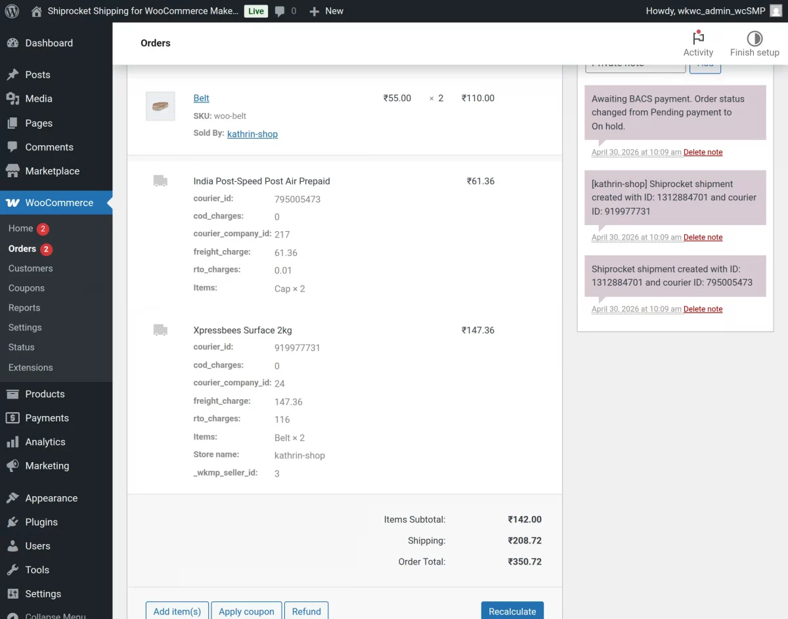Click the Store name value kathrin-shop
The height and width of the screenshot is (619, 788).
pyautogui.click(x=299, y=455)
